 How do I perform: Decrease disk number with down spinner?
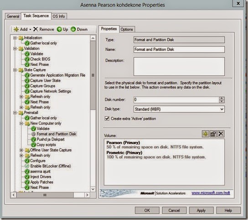pyautogui.click(x=222, y=101)
